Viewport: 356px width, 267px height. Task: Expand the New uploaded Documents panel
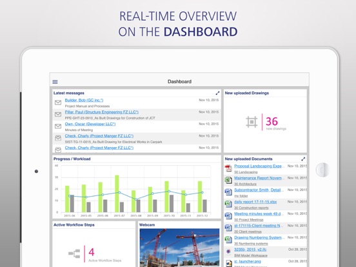point(303,159)
